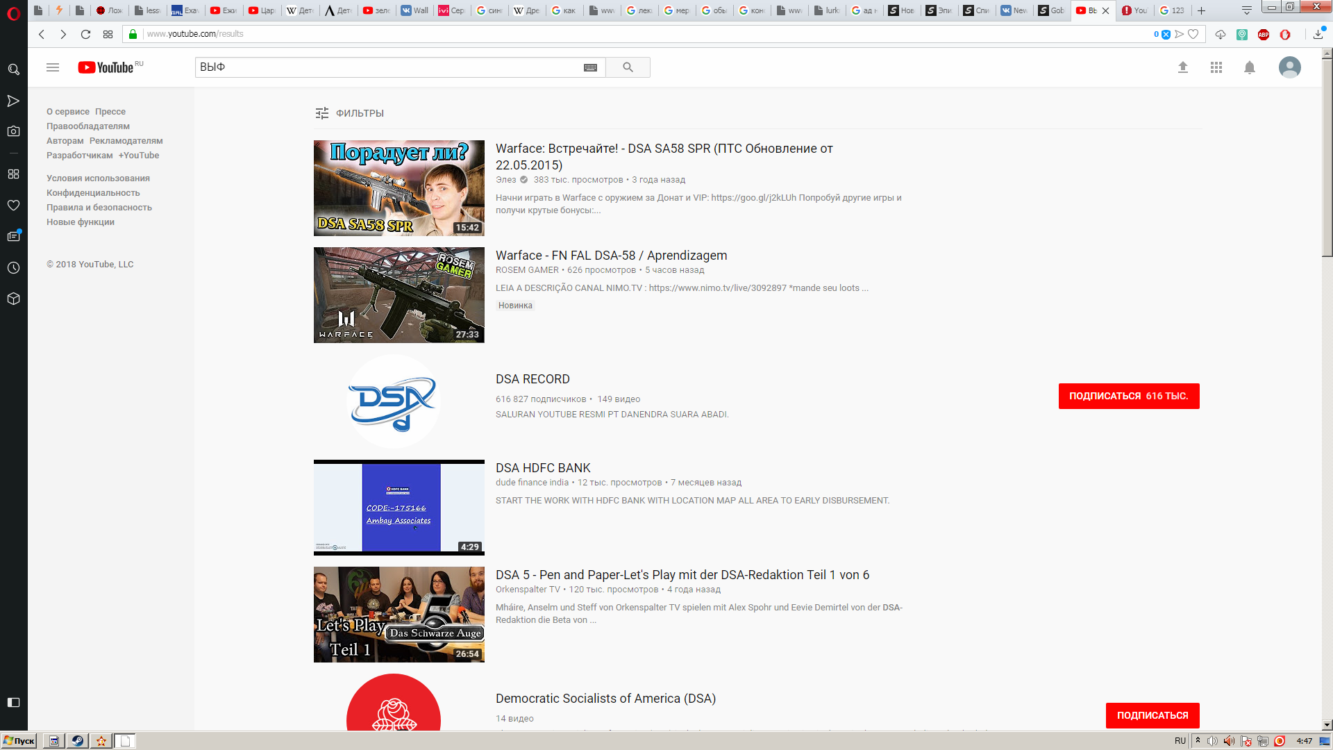Click the blue ad blocker shield icon

(1166, 34)
